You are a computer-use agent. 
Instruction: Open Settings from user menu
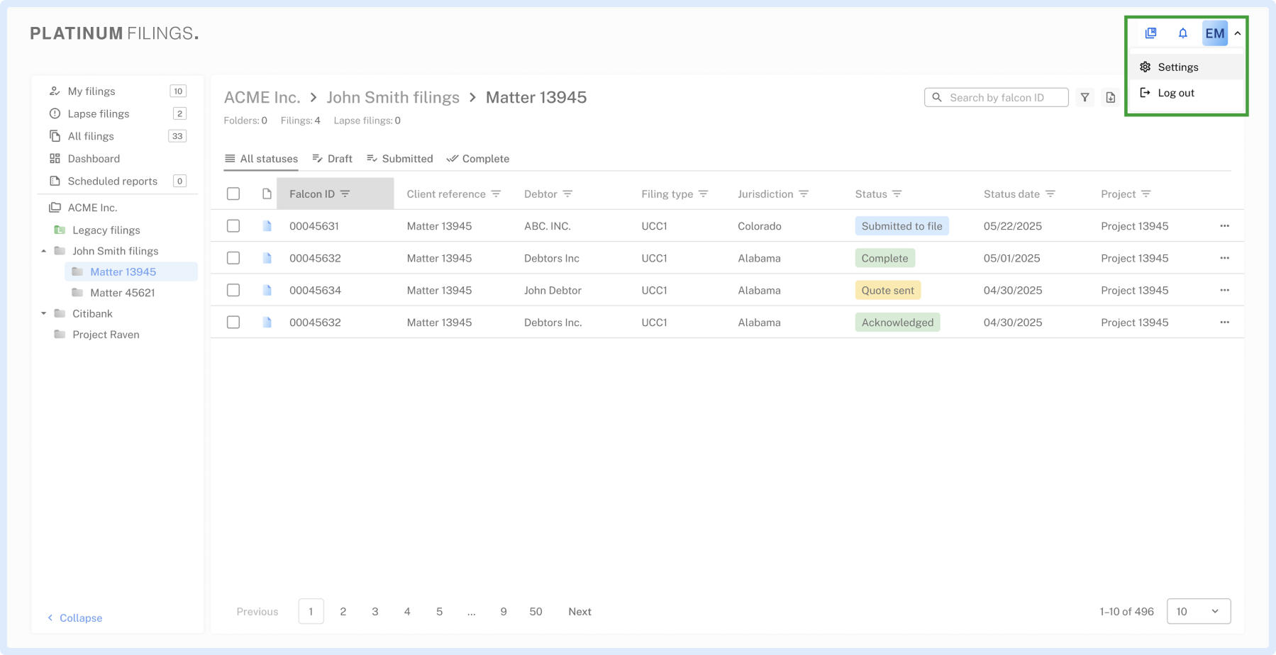pos(1186,67)
